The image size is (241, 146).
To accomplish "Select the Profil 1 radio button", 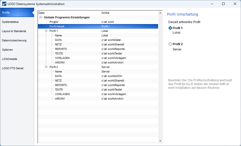I will pos(170,28).
